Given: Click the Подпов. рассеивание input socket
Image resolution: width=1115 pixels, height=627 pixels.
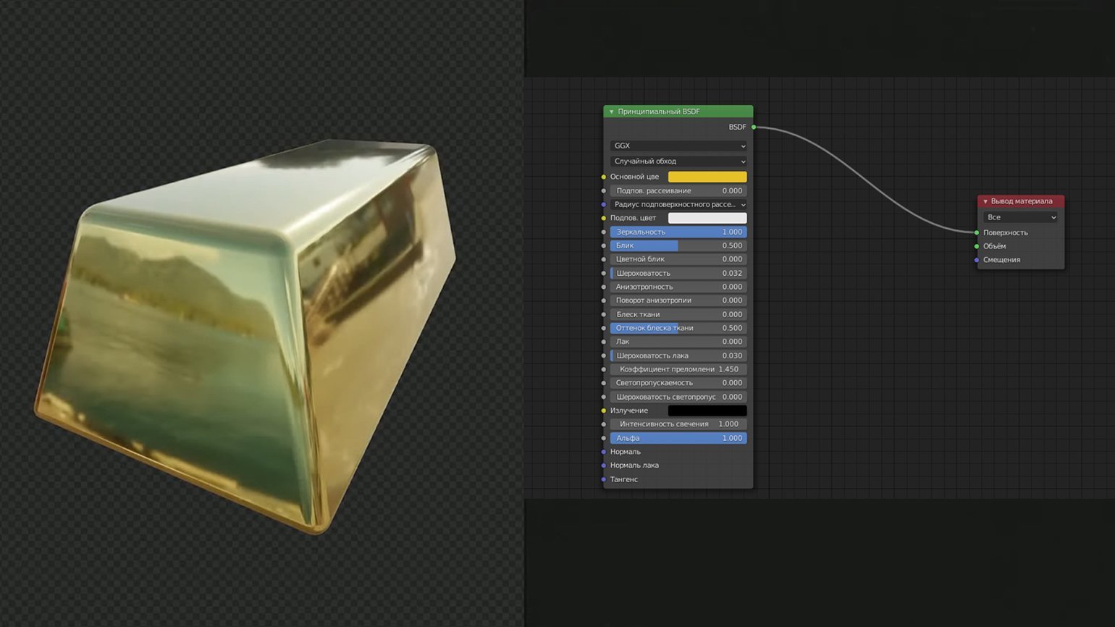Looking at the screenshot, I should pyautogui.click(x=604, y=190).
